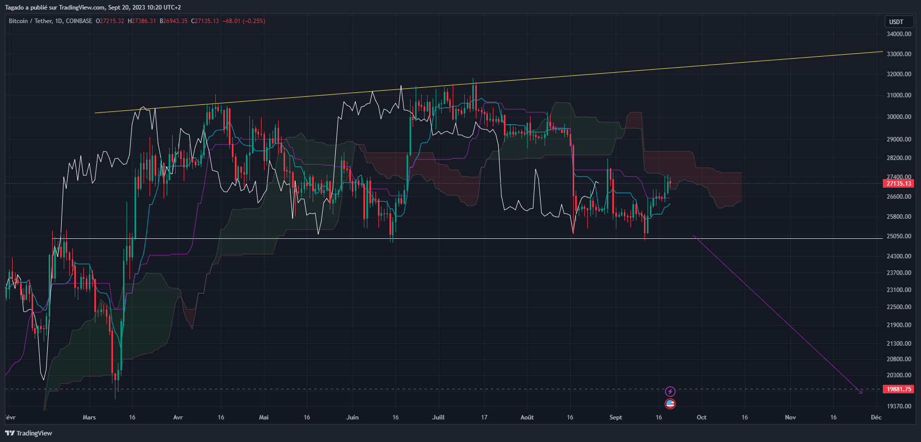Click the 19370.00 price scale label
This screenshot has height=442, width=921.
click(899, 406)
